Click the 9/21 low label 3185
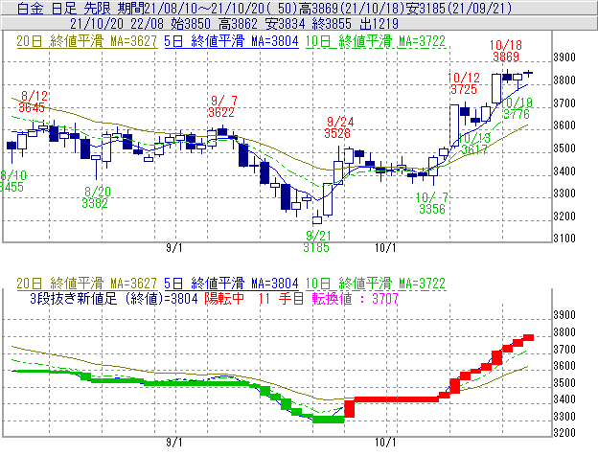598x455 pixels. point(316,248)
